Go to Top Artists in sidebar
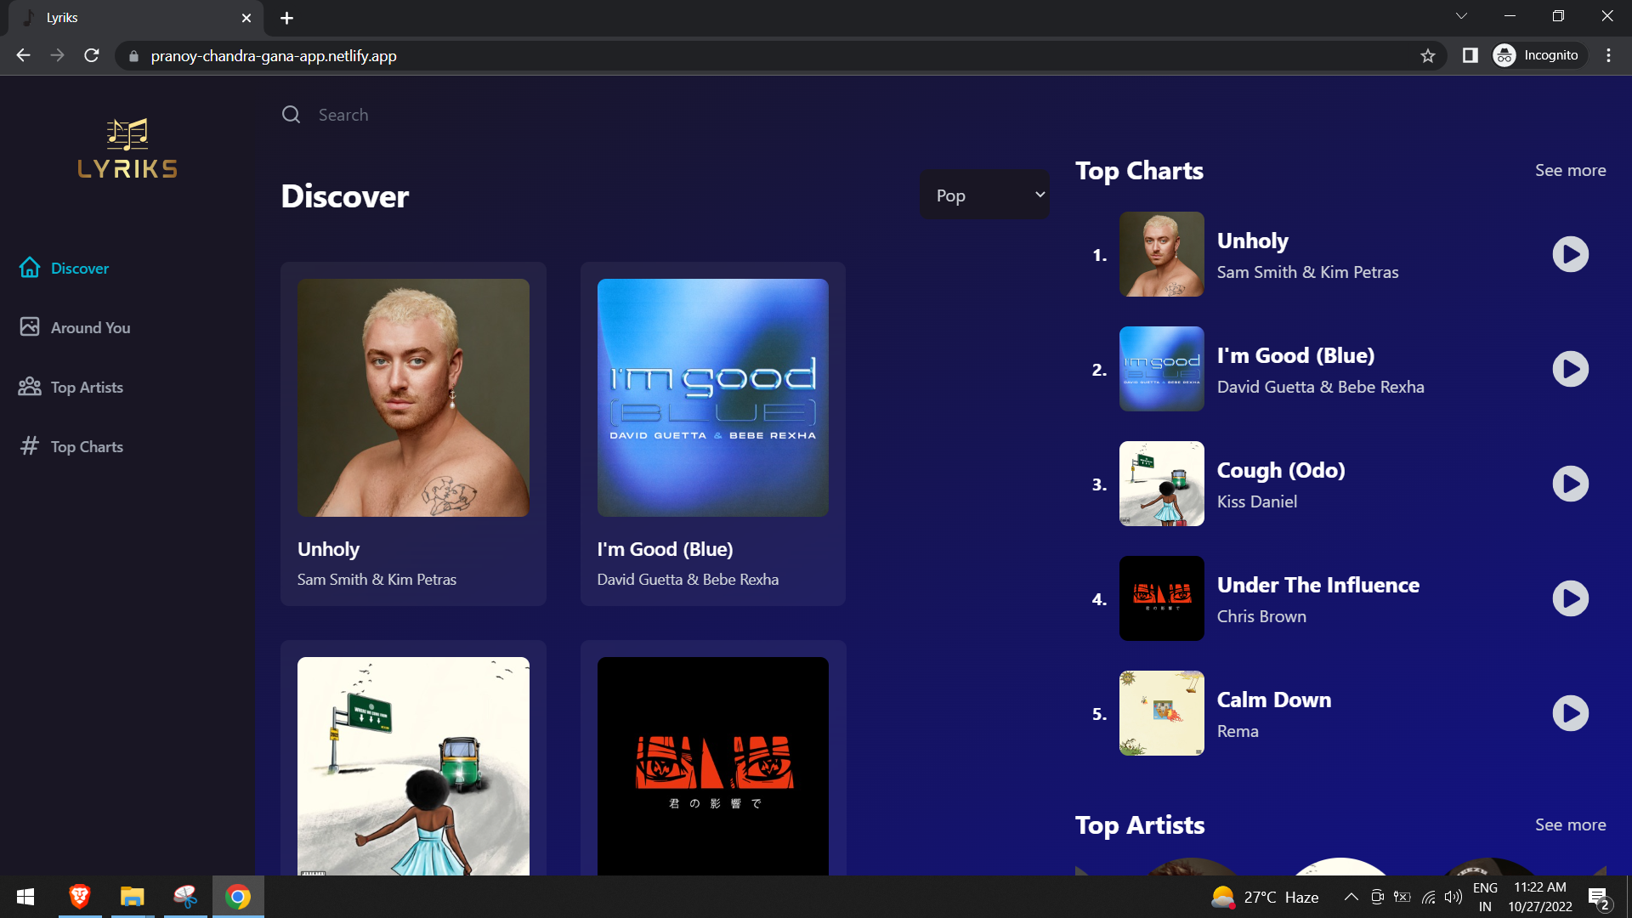The height and width of the screenshot is (918, 1632). tap(87, 387)
